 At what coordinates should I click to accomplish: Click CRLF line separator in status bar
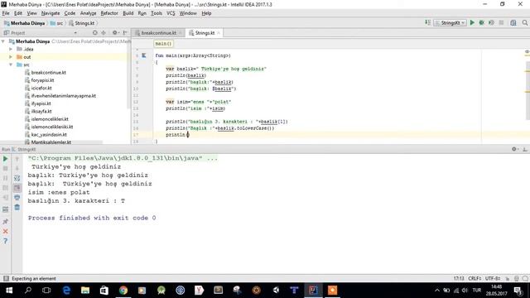(475, 278)
